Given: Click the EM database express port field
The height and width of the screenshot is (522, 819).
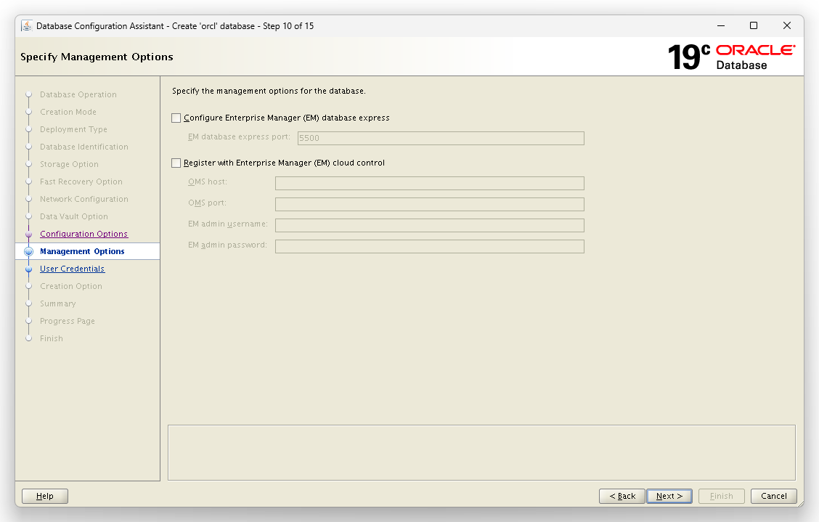Looking at the screenshot, I should (440, 138).
